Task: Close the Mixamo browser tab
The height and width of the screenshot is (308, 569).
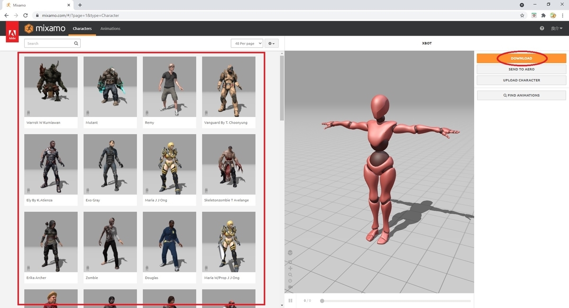Action: click(70, 5)
